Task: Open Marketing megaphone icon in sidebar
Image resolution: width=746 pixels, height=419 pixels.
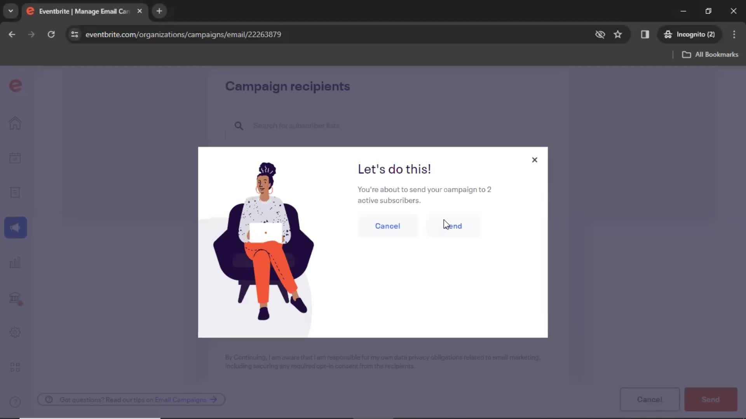Action: coord(16,227)
